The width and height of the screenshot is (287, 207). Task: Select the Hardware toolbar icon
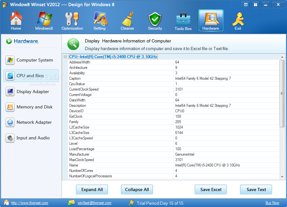tap(211, 20)
